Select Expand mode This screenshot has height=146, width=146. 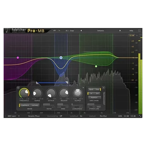pos(35,105)
